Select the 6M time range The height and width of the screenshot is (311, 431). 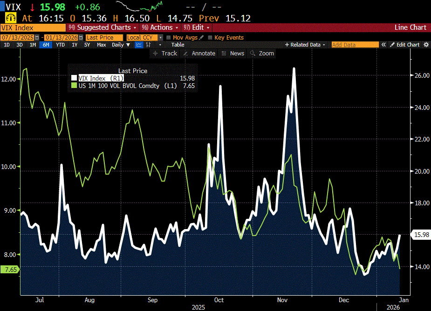(x=46, y=45)
